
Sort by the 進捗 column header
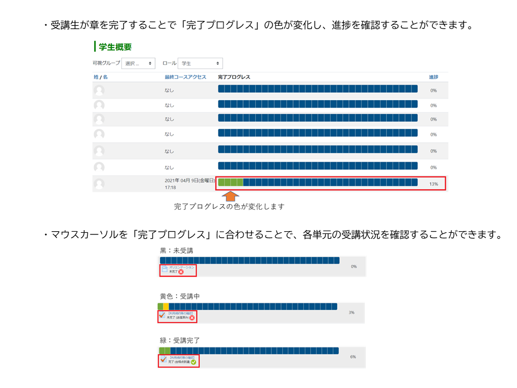click(433, 77)
